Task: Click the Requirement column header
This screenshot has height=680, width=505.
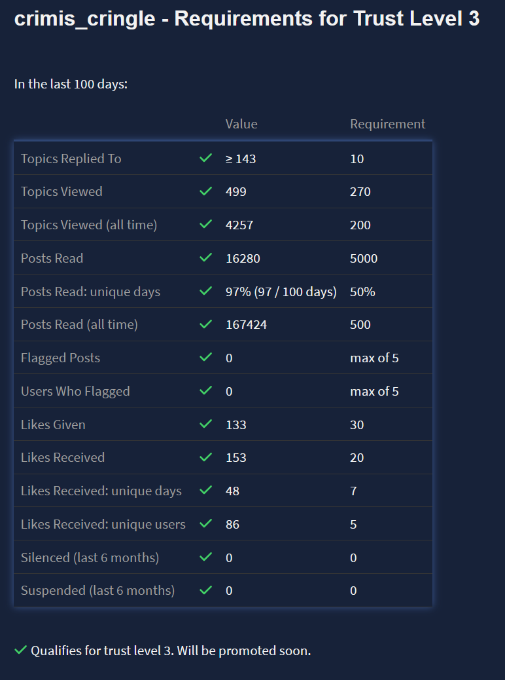Action: tap(387, 124)
